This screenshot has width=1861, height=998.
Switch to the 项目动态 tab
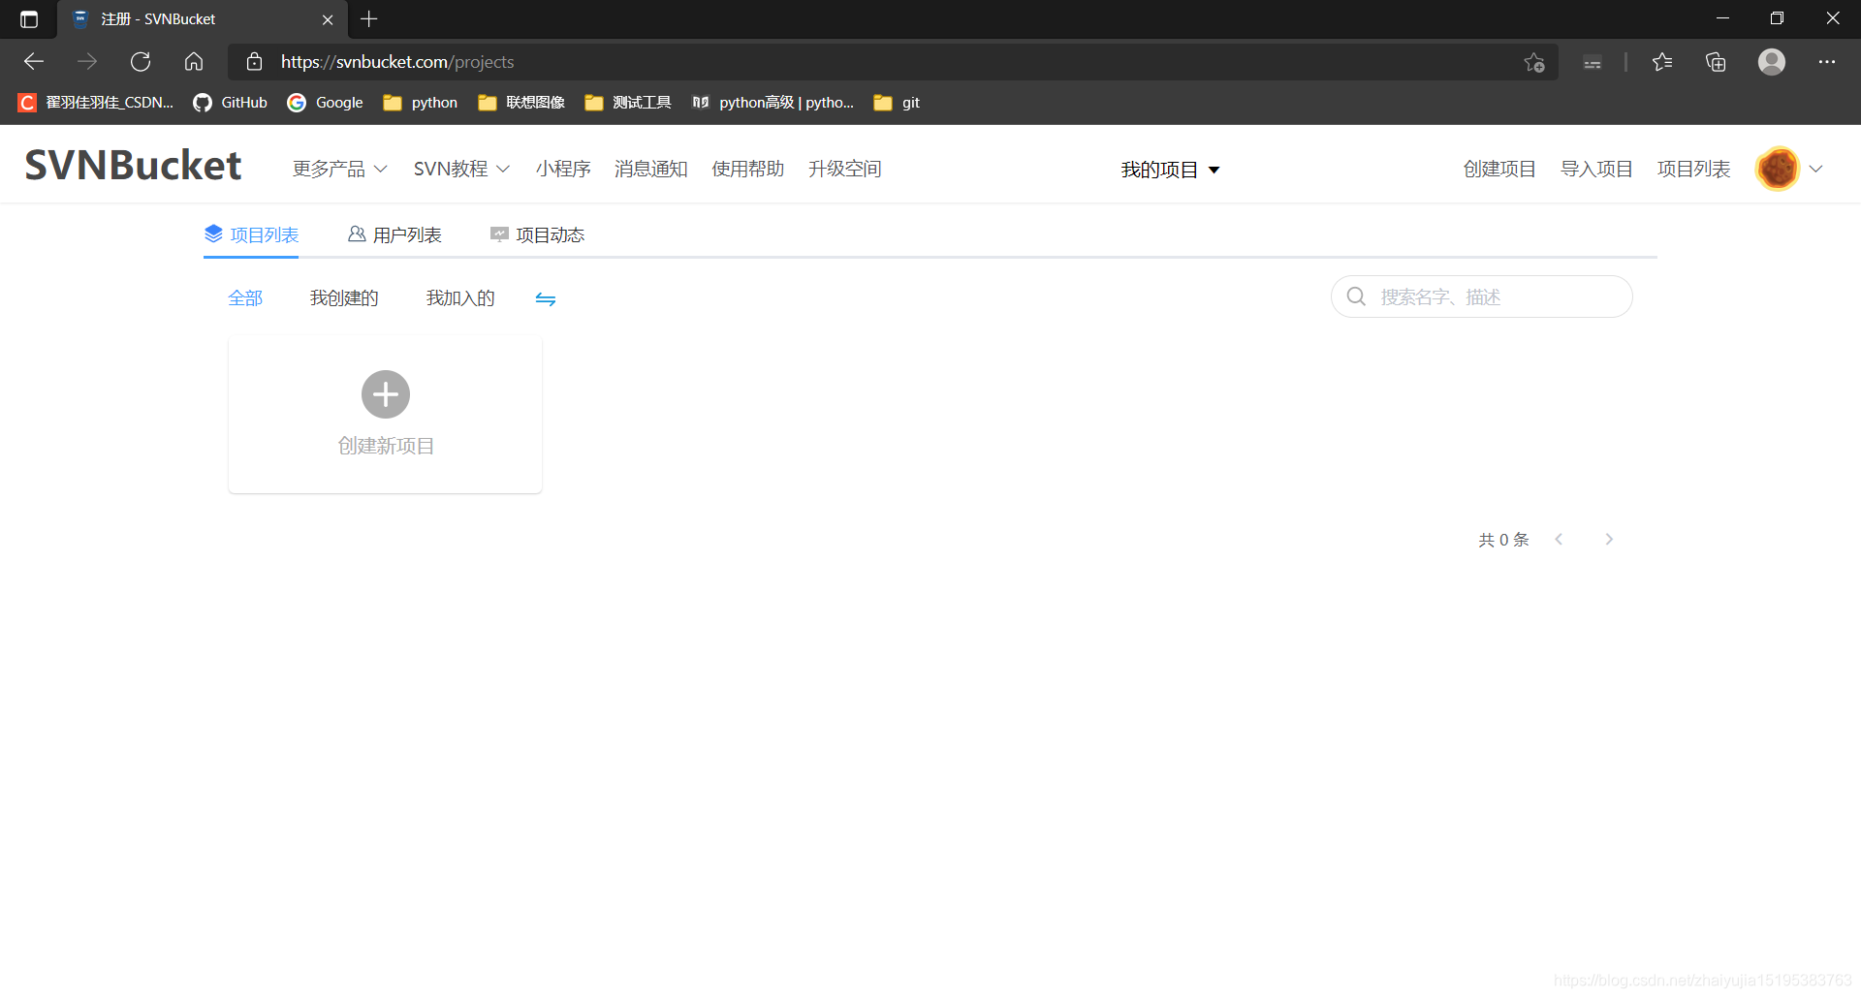(550, 234)
